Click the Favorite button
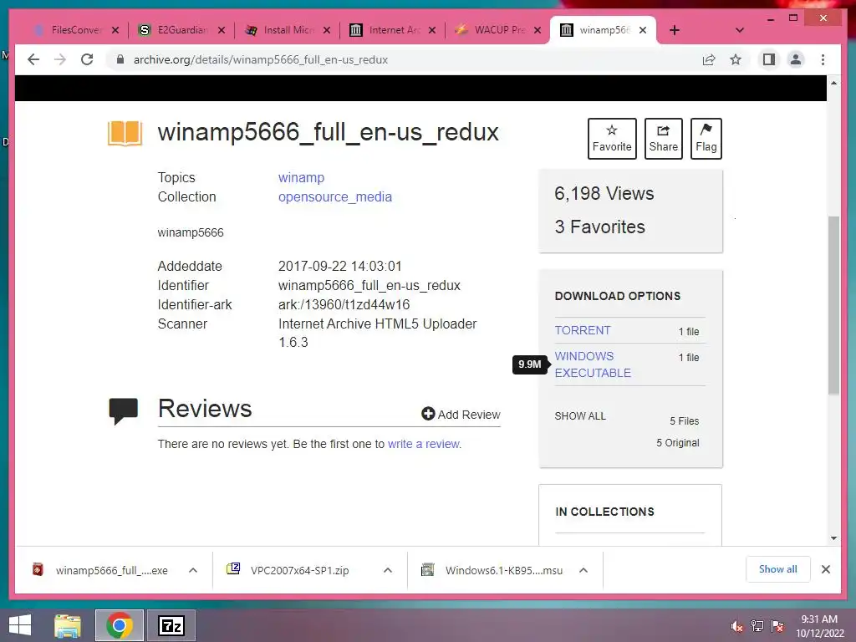 612,139
